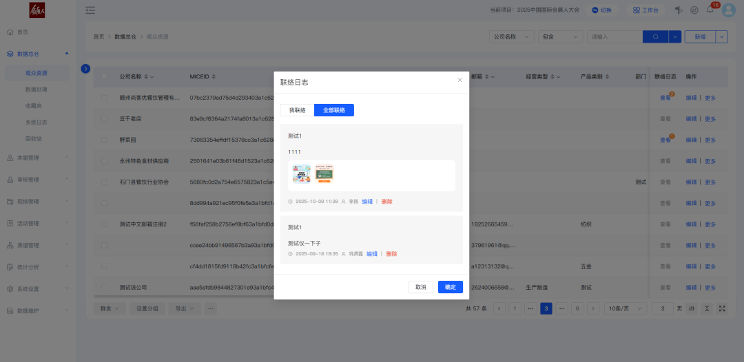The image size is (744, 362).
Task: Check the 测试该公司 row checkbox
Action: coord(105,287)
